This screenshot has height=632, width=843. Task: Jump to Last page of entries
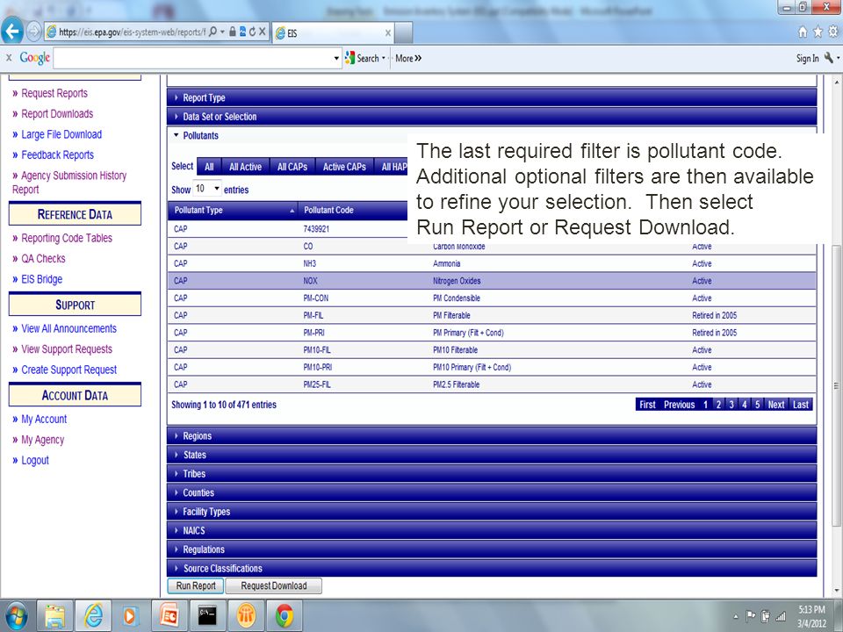point(801,405)
